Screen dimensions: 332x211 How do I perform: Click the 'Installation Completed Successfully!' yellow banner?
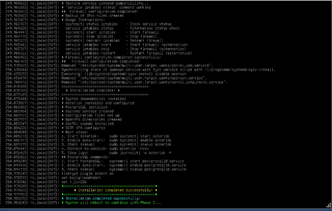(x=115, y=190)
